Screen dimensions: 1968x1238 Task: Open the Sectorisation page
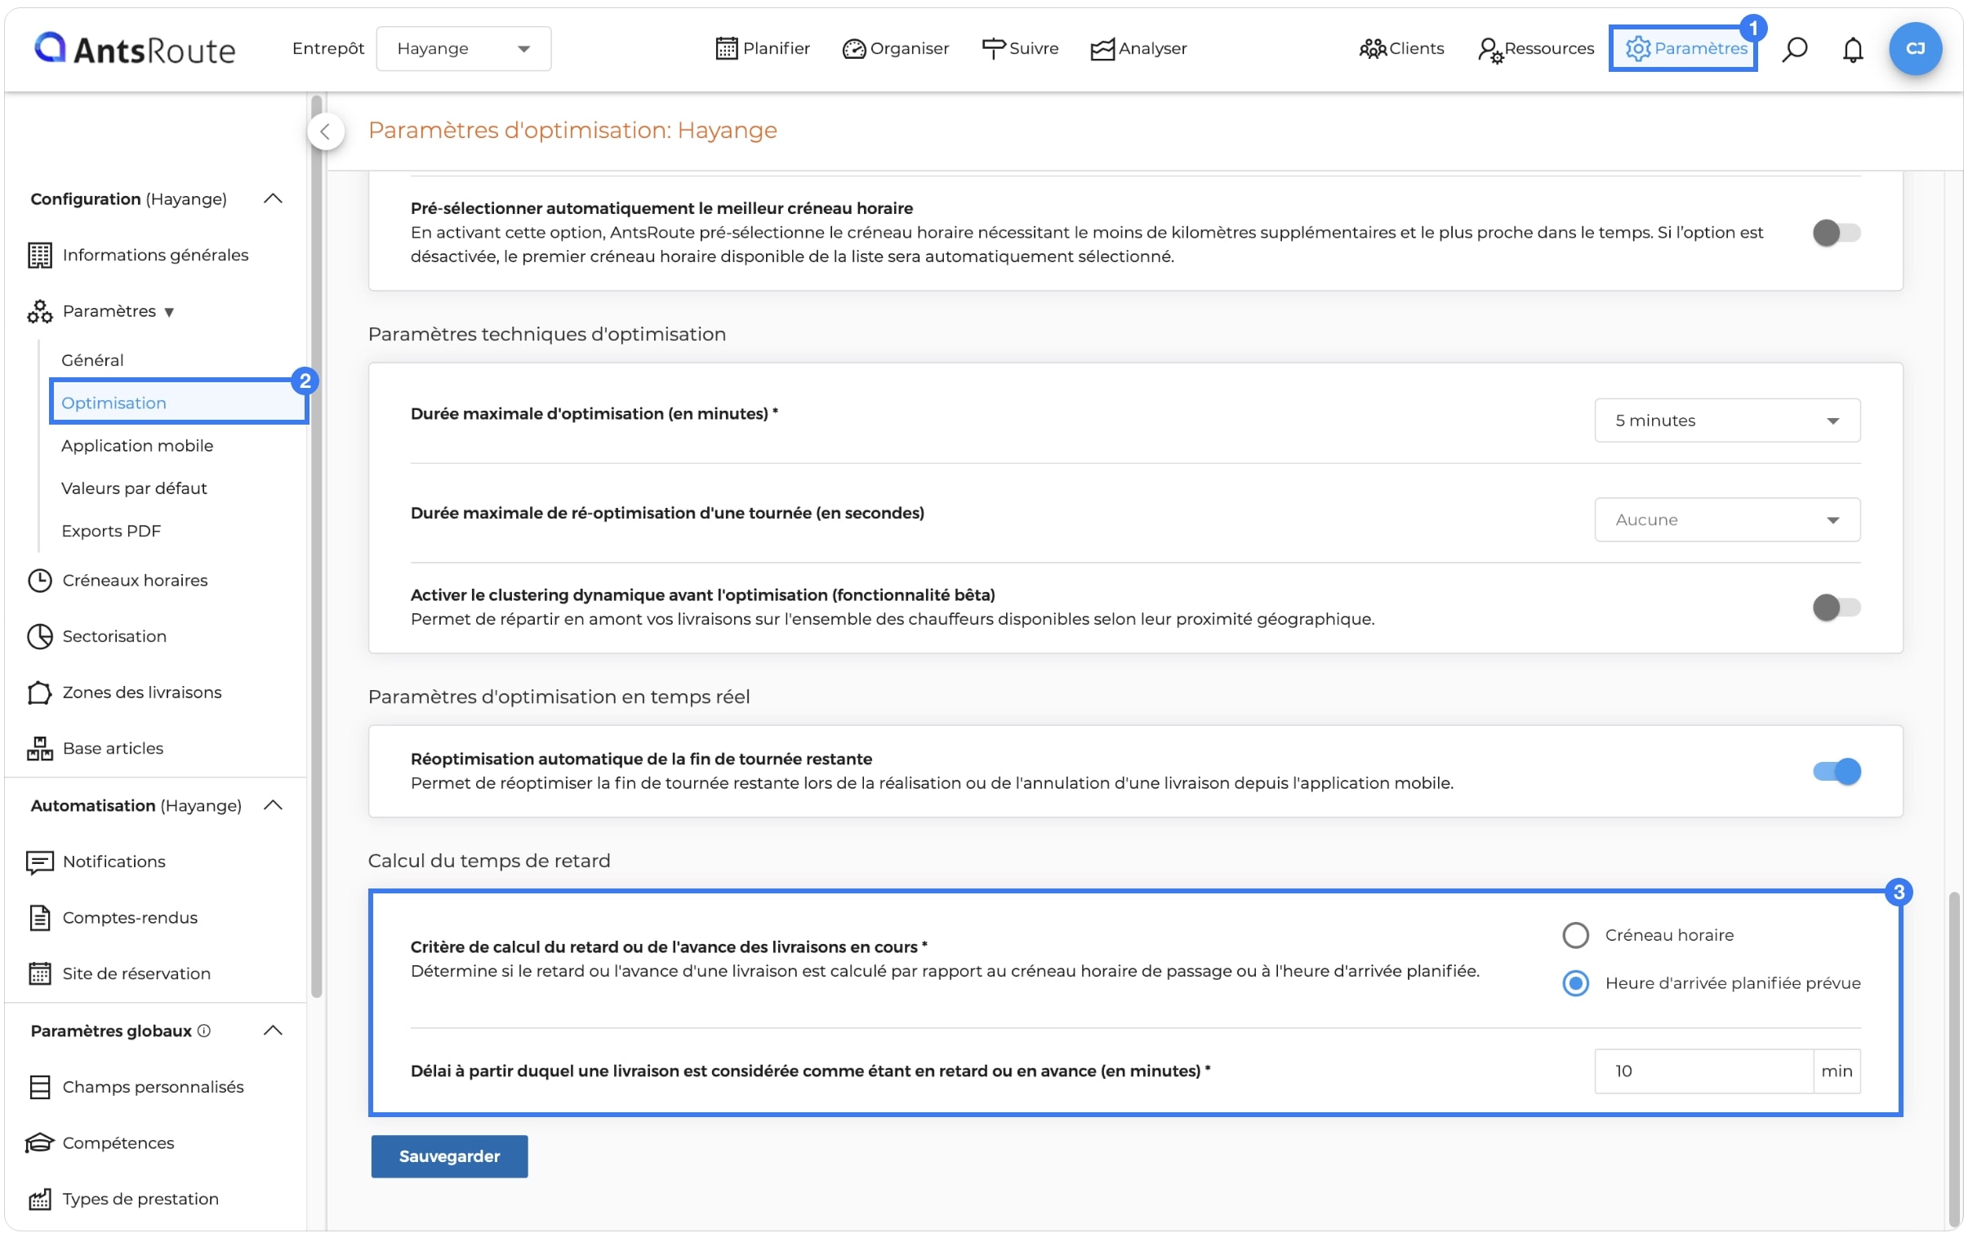pyautogui.click(x=114, y=636)
